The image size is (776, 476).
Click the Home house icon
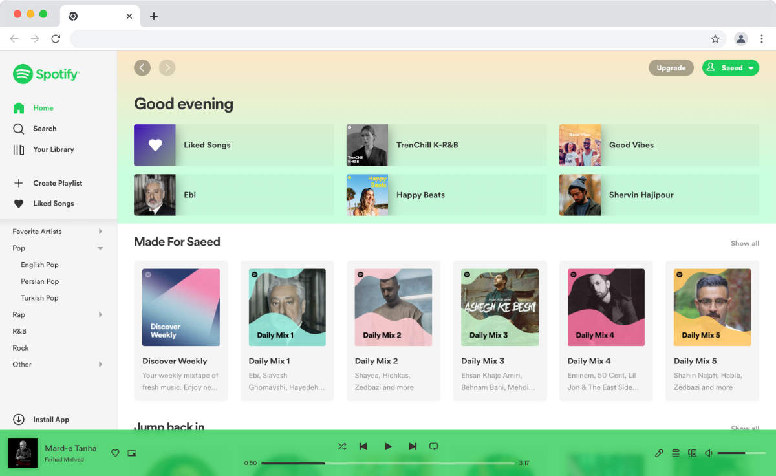(x=19, y=108)
